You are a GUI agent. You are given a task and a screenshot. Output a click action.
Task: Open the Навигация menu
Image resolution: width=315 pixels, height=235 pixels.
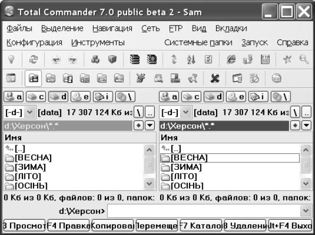(112, 29)
